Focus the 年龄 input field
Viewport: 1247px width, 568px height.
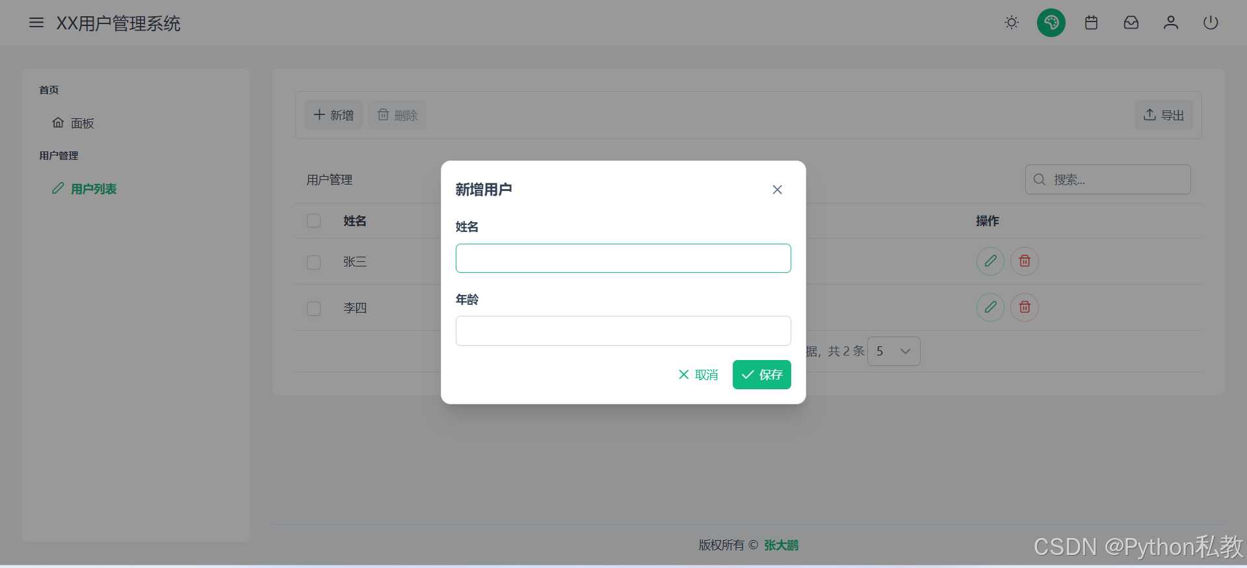click(x=623, y=331)
